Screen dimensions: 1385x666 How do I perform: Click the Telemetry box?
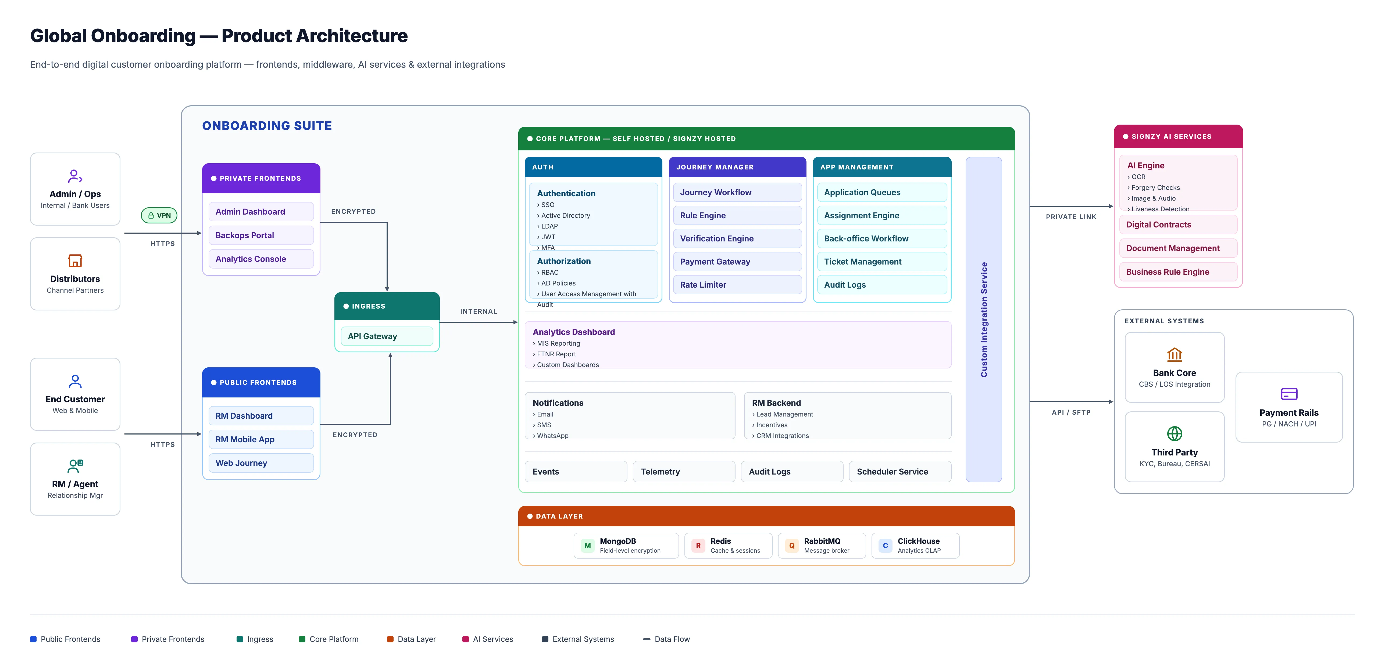[x=684, y=472]
